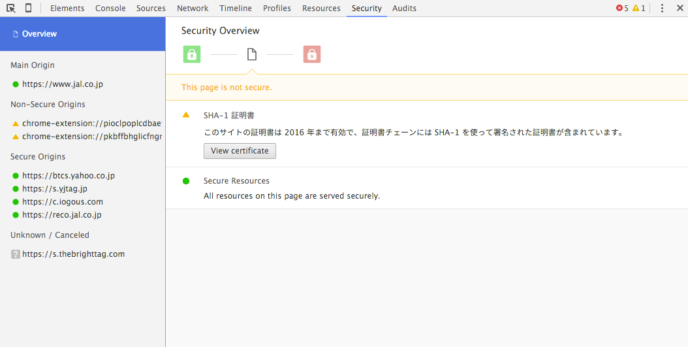Open the Audits tab
This screenshot has height=347, width=688.
click(404, 8)
